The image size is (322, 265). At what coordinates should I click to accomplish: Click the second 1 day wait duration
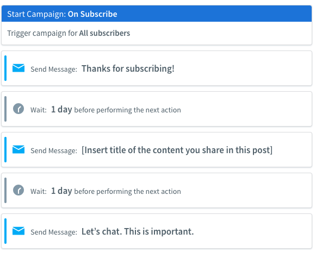click(61, 191)
